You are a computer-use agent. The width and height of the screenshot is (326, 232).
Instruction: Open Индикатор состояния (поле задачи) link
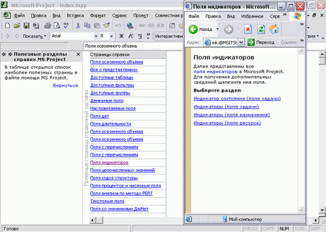coord(237,98)
